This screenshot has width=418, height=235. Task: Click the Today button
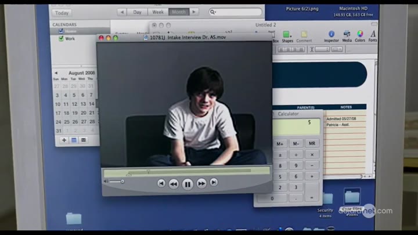(x=62, y=12)
